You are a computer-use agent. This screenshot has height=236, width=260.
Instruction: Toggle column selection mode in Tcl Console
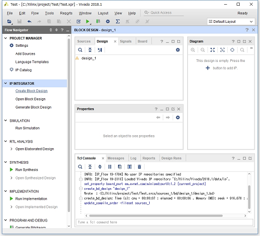(x=129, y=167)
